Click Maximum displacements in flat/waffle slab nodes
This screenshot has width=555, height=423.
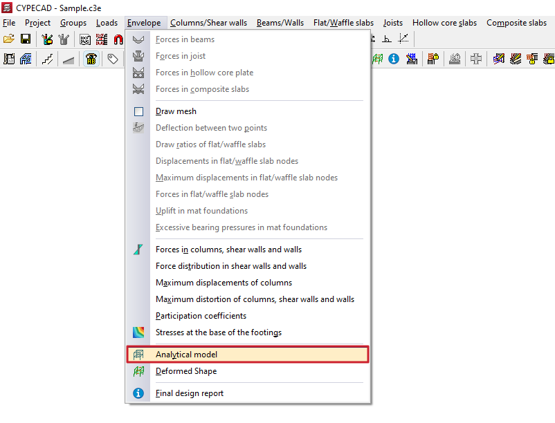248,178
